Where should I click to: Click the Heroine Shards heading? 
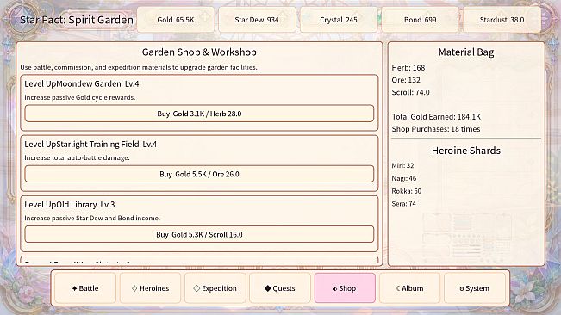(466, 151)
